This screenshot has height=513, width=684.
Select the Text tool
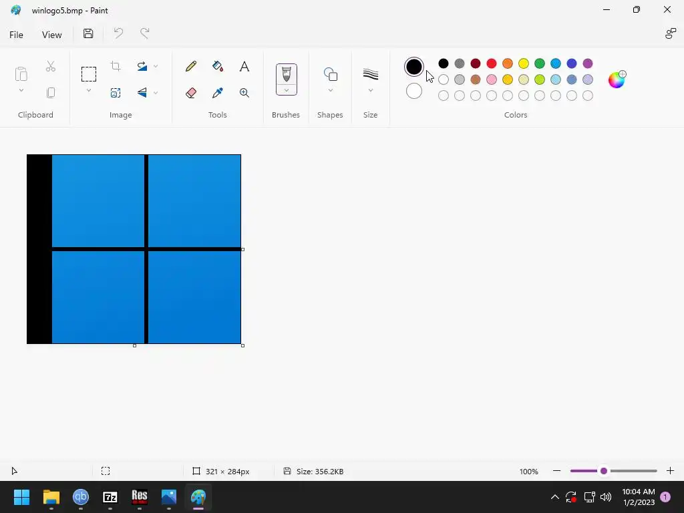coord(244,66)
